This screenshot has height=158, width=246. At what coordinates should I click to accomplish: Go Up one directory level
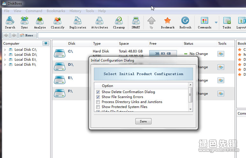151,23
